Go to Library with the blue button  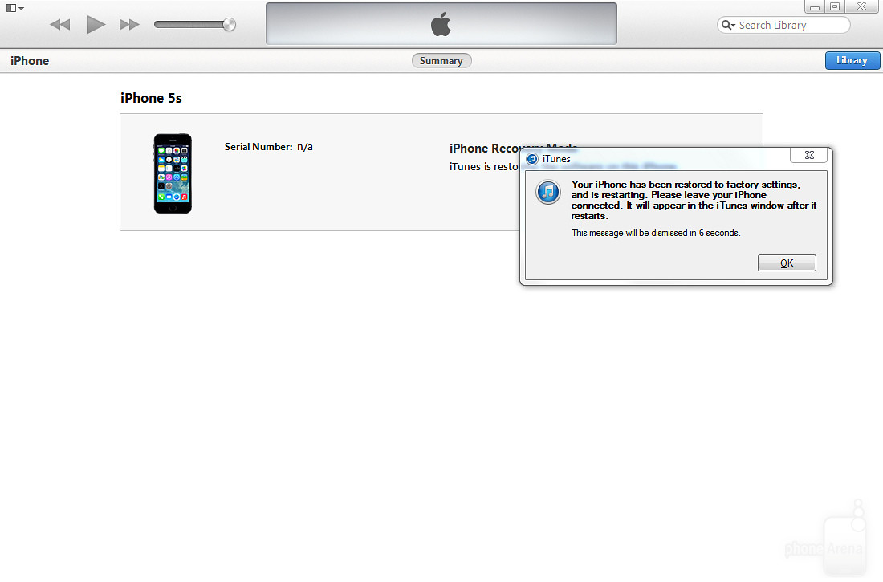(x=852, y=60)
